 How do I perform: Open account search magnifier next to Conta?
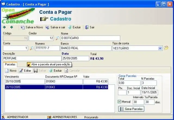pos(32,48)
